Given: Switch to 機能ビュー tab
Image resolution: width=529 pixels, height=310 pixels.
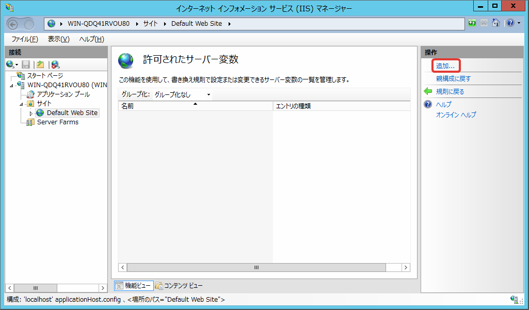Looking at the screenshot, I should 134,286.
